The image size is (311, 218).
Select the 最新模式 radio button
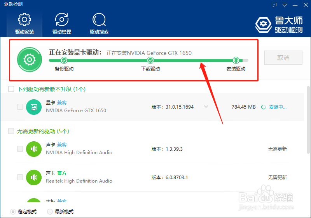tap(50, 212)
